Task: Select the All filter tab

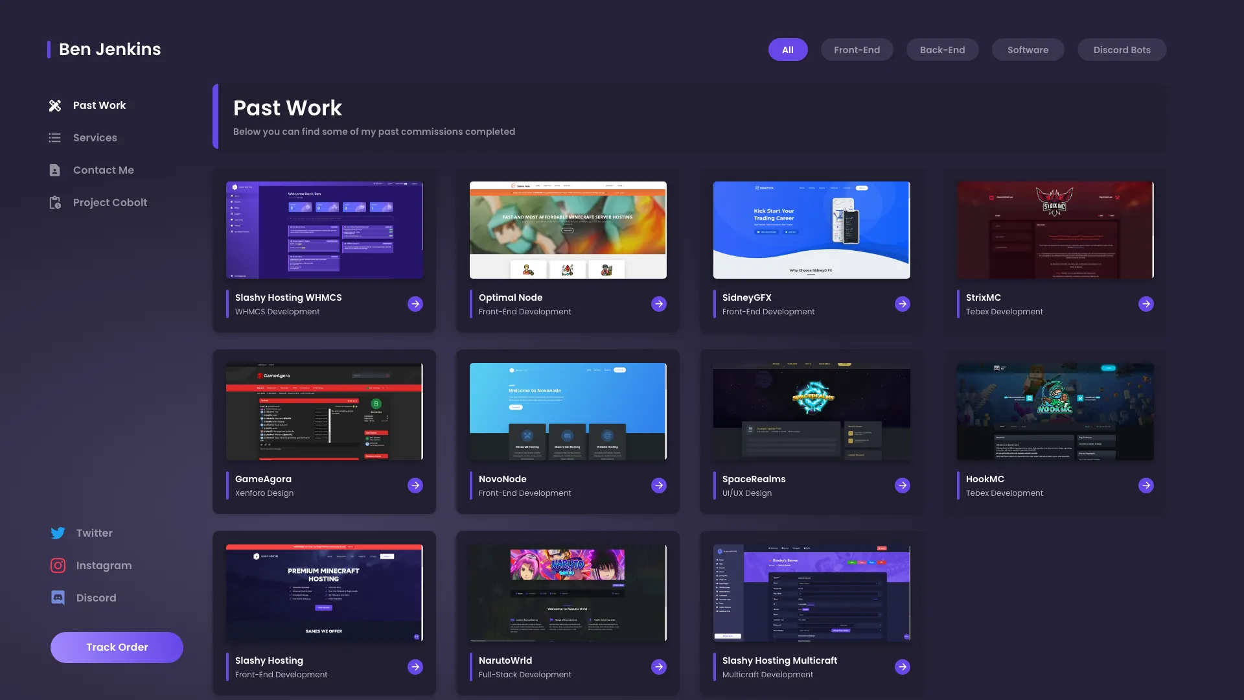Action: (788, 50)
